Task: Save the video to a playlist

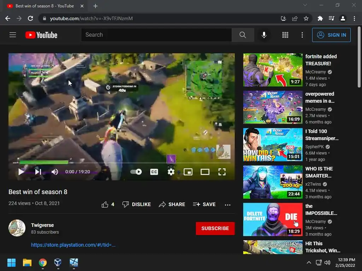Action: [204, 204]
